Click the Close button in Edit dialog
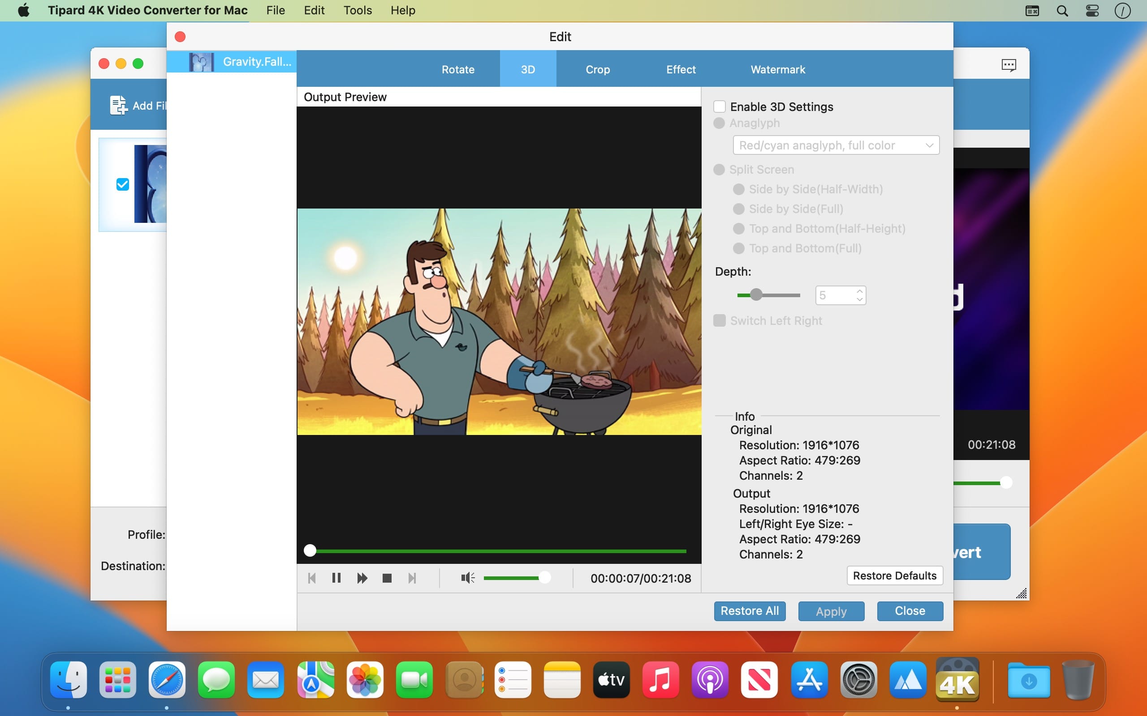The height and width of the screenshot is (716, 1147). coord(910,611)
